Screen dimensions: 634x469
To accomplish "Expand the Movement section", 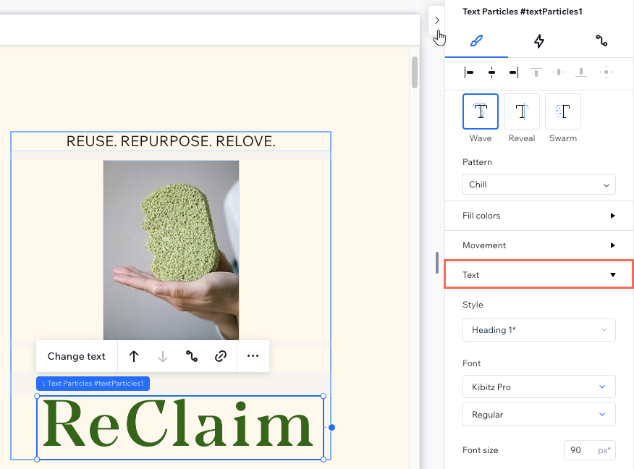I will pos(538,245).
